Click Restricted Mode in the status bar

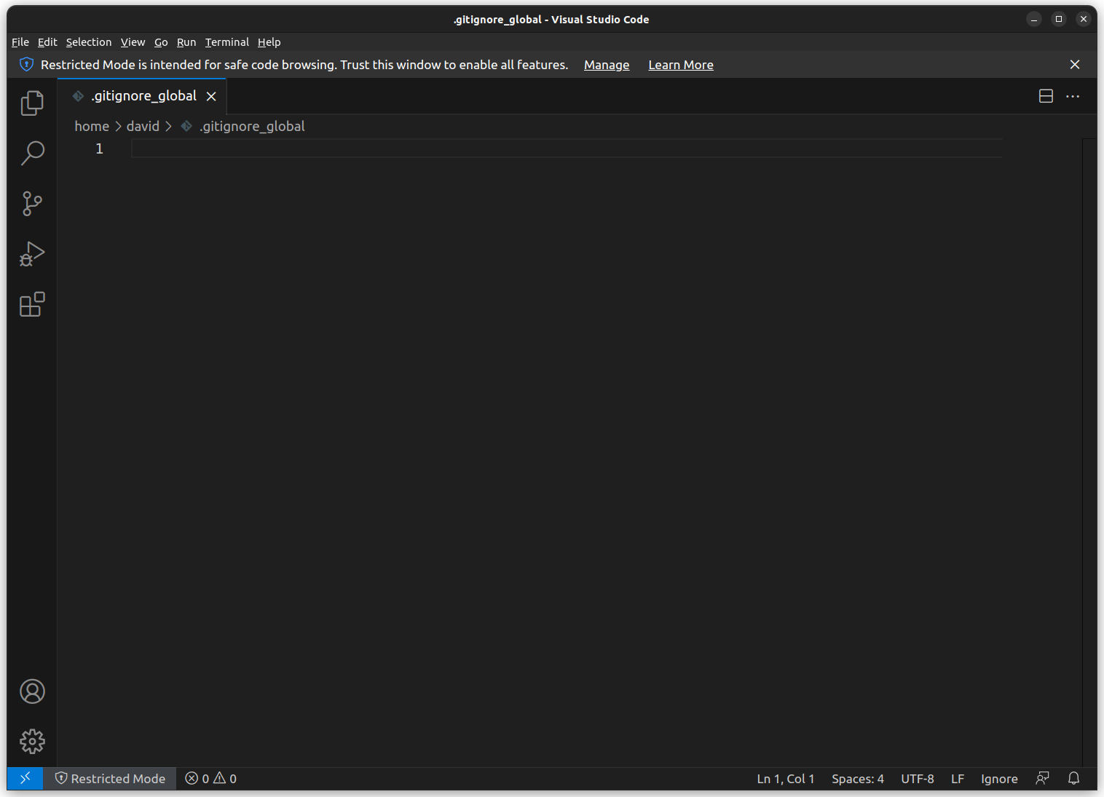point(111,778)
